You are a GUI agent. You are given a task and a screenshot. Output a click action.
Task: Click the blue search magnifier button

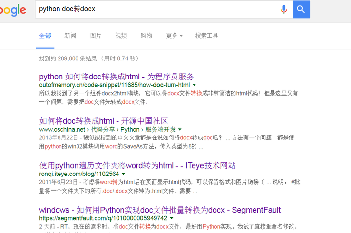(x=301, y=9)
